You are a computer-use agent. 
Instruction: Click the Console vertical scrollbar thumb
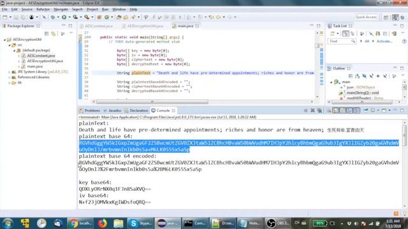point(404,135)
